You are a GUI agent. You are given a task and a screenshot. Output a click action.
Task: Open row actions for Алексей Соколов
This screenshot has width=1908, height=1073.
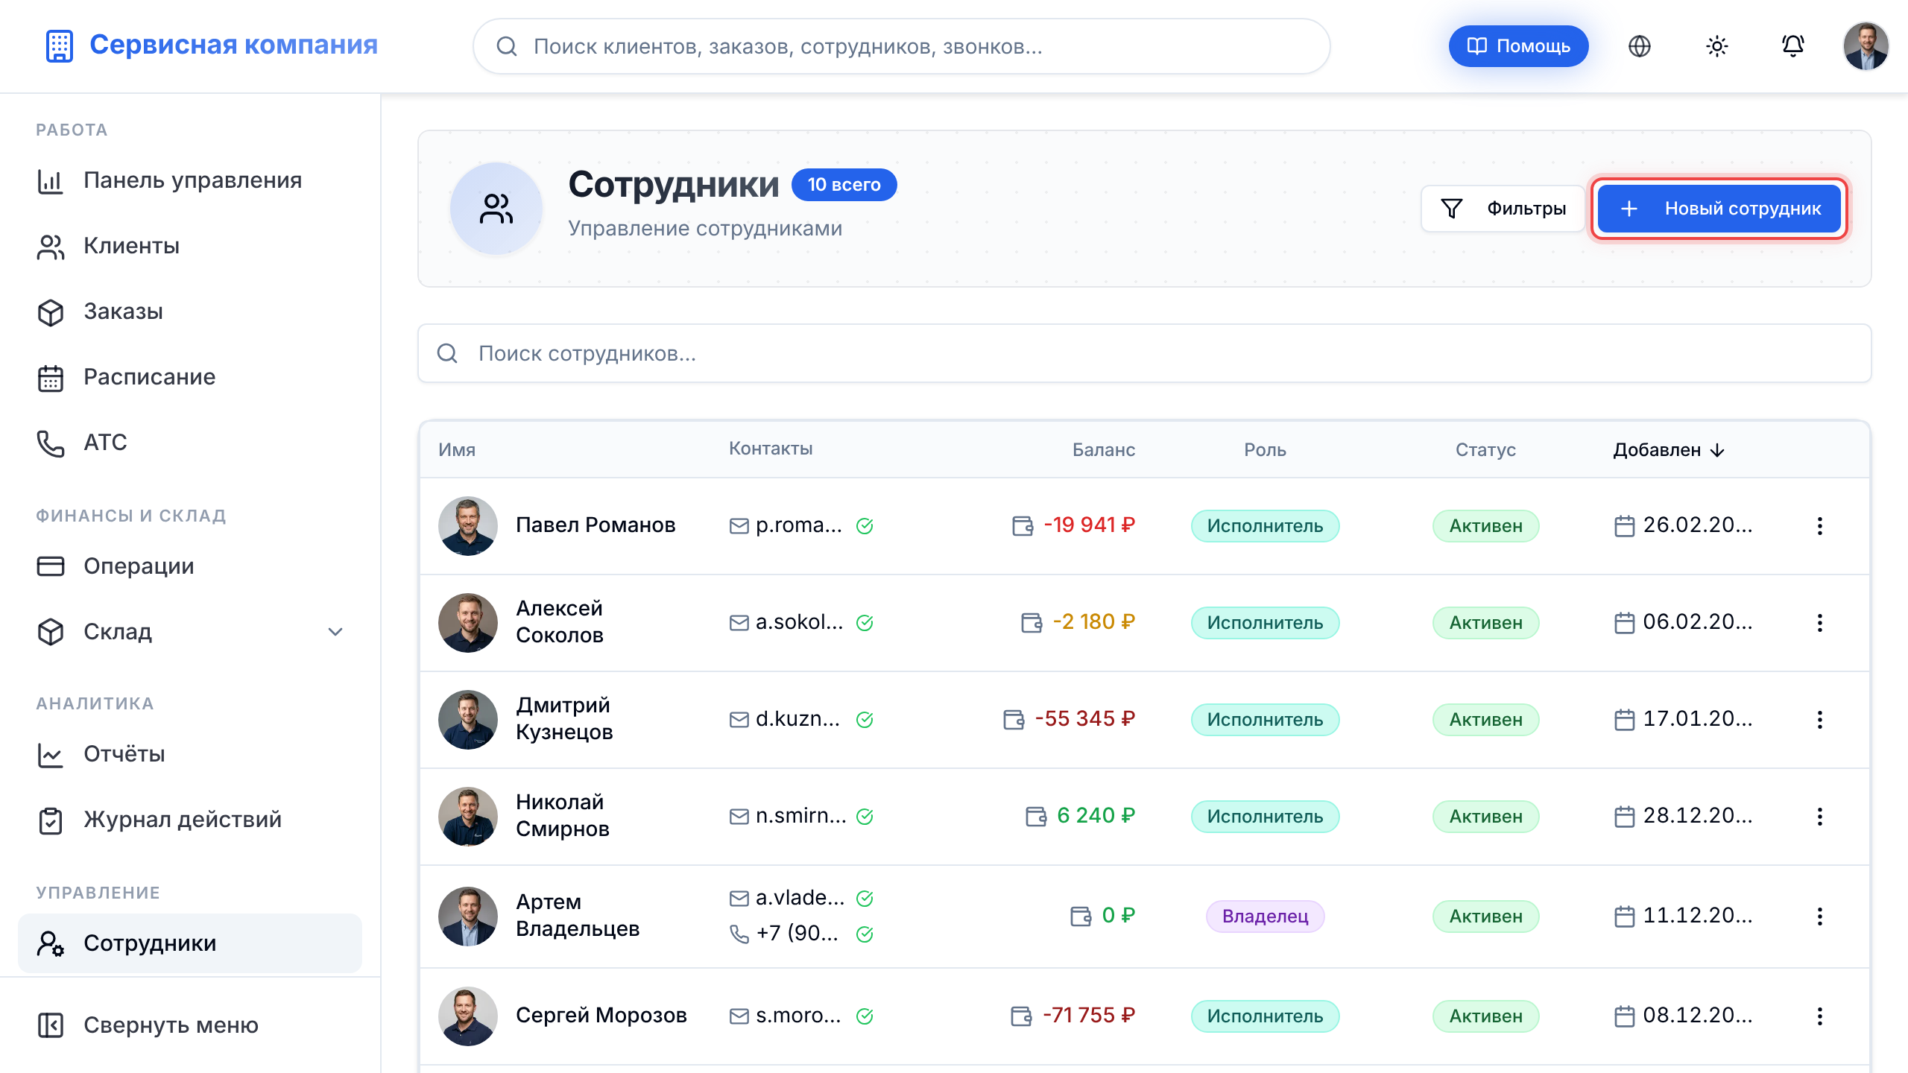click(x=1820, y=623)
